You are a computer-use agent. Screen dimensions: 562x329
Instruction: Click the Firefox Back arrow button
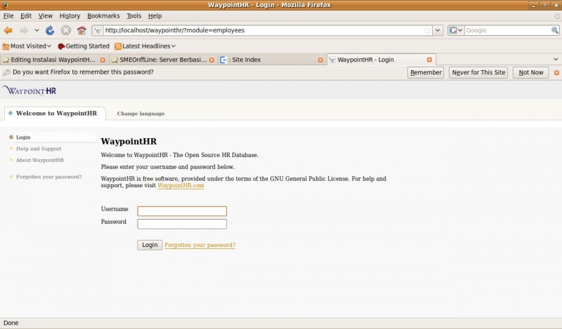(x=8, y=30)
